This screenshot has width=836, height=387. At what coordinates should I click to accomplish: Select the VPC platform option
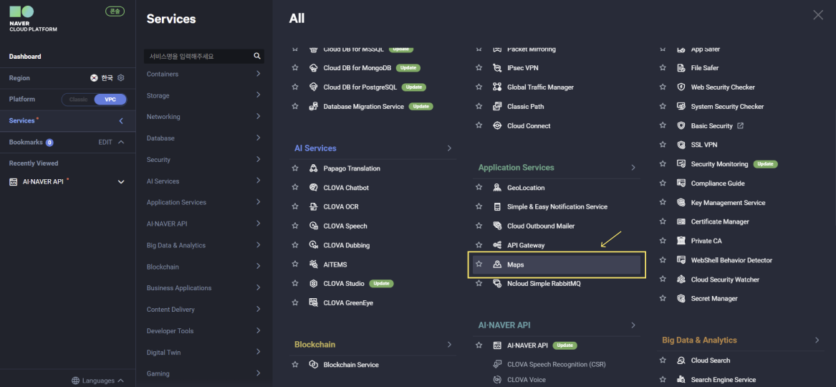click(x=110, y=100)
